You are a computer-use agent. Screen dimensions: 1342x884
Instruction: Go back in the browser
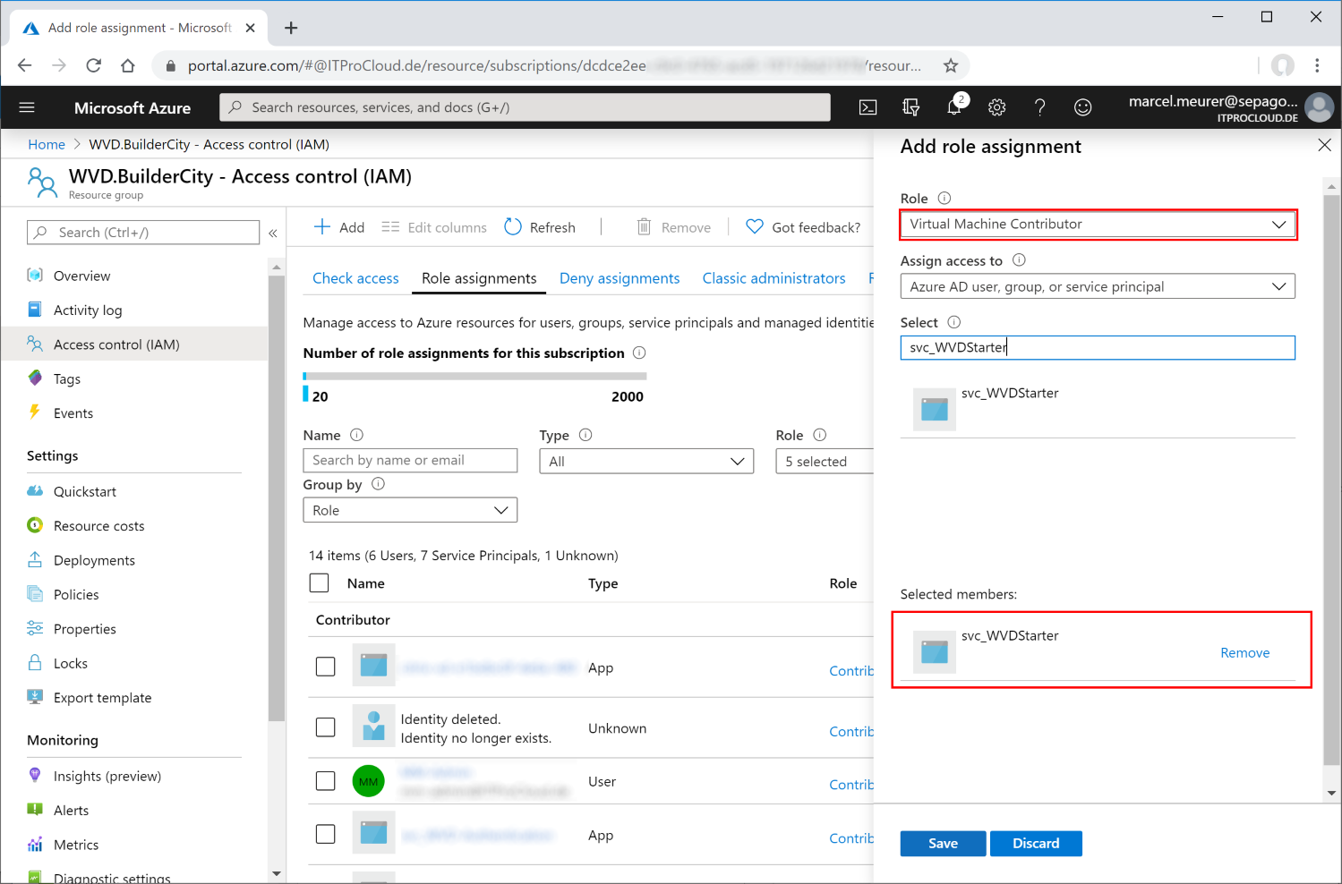pos(25,65)
